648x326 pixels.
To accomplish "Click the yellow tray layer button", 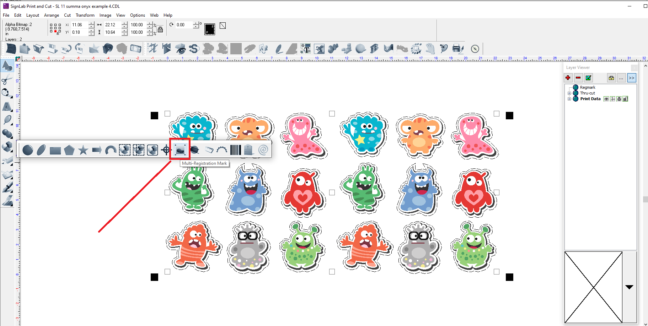I will [611, 78].
